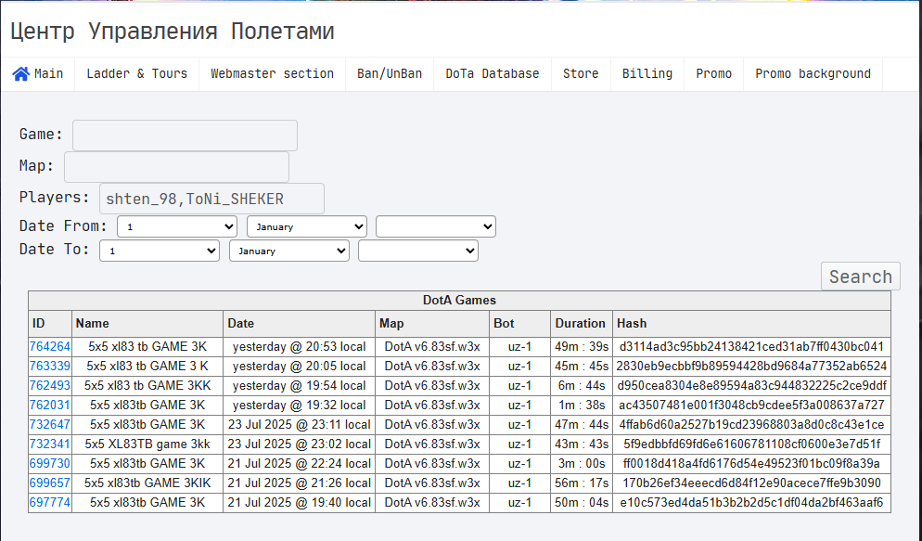922x541 pixels.
Task: Open game ID 697774 link
Action: [50, 503]
